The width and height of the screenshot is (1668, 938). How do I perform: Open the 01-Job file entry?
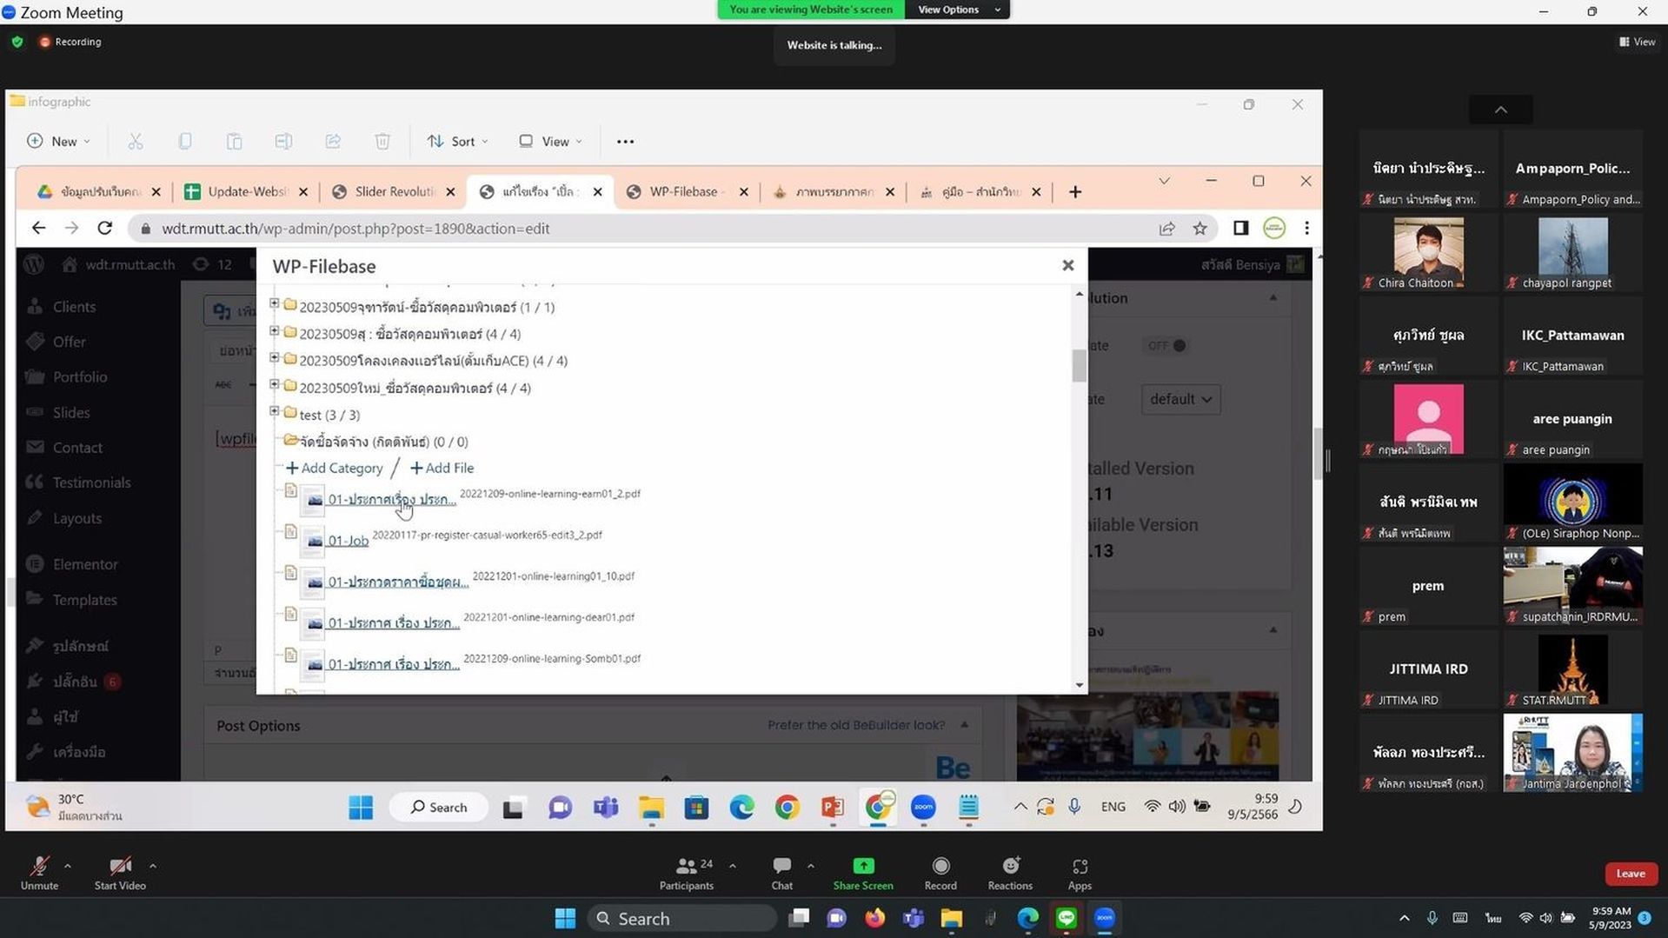click(349, 541)
